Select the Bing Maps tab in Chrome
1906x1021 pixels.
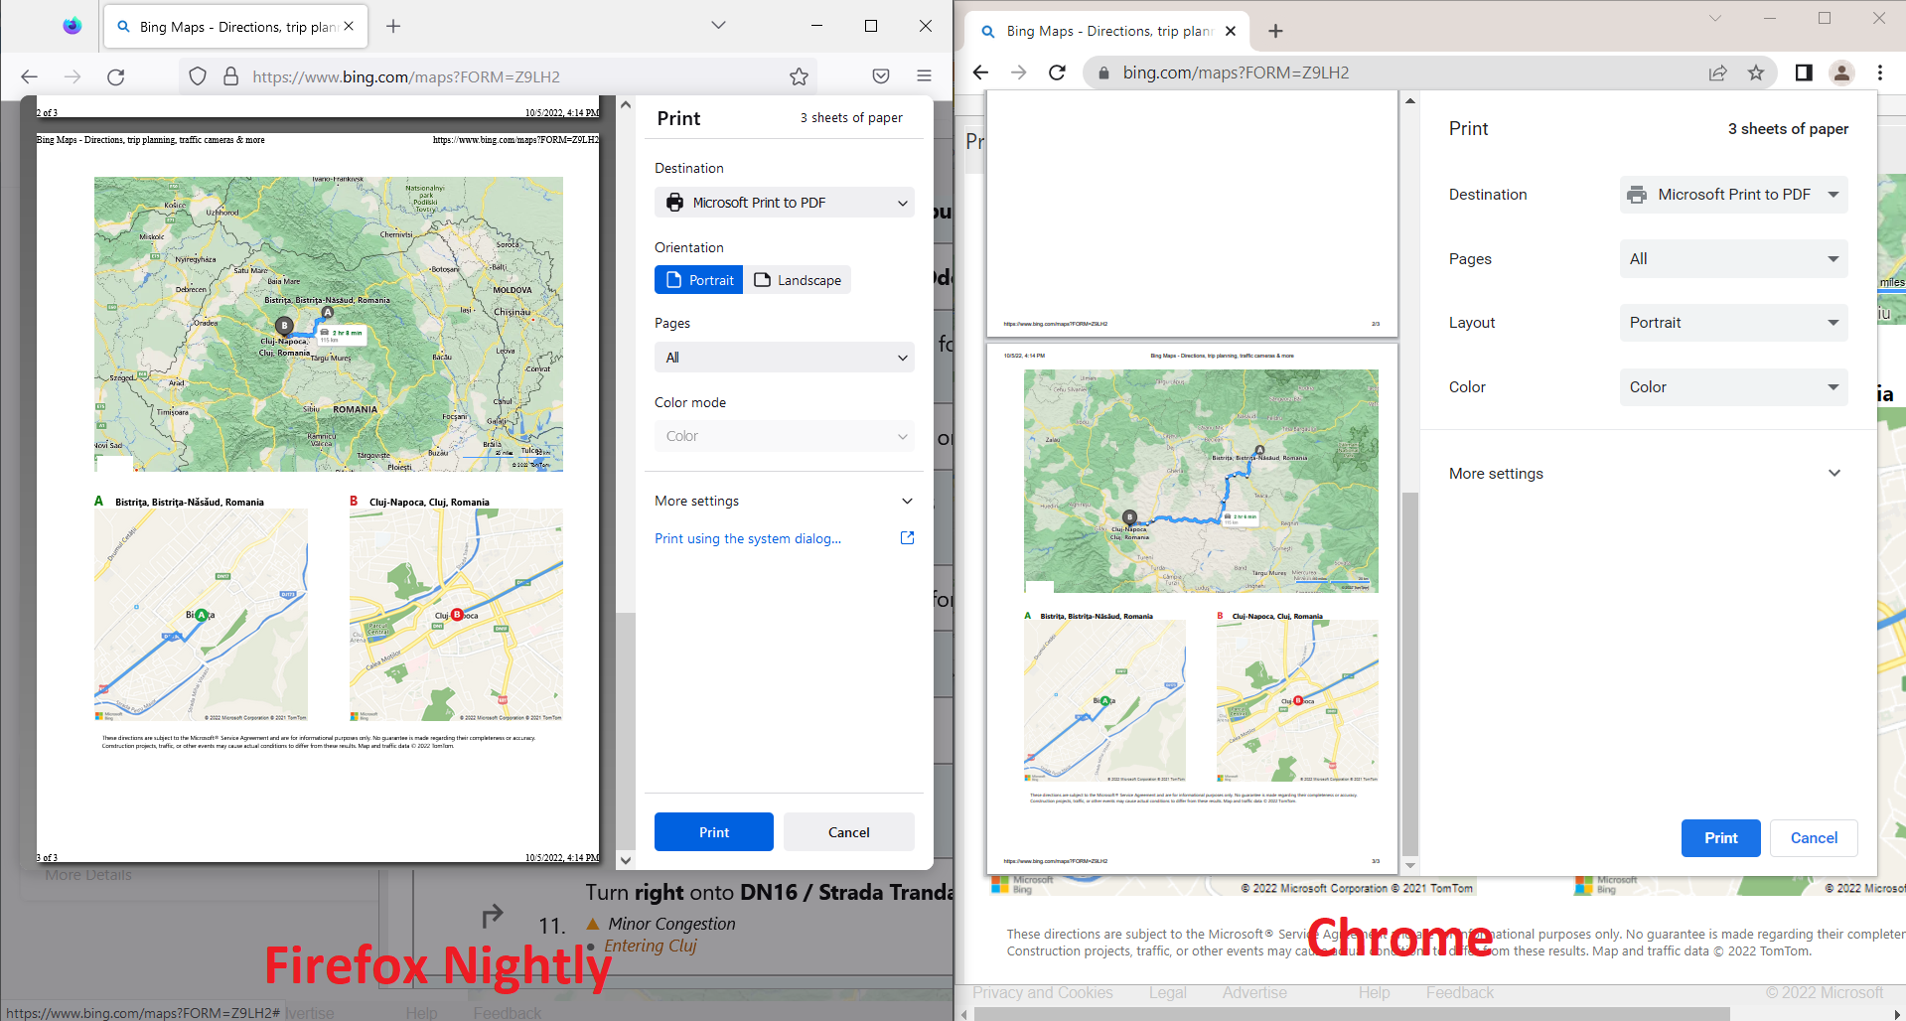[1102, 31]
